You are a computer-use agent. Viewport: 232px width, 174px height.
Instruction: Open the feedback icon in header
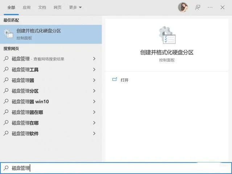pyautogui.click(x=198, y=7)
